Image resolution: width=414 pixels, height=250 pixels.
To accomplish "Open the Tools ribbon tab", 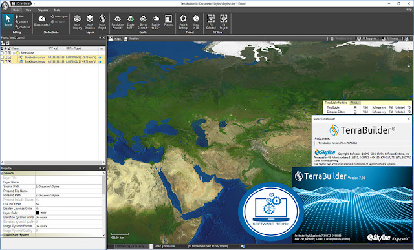I will [57, 10].
